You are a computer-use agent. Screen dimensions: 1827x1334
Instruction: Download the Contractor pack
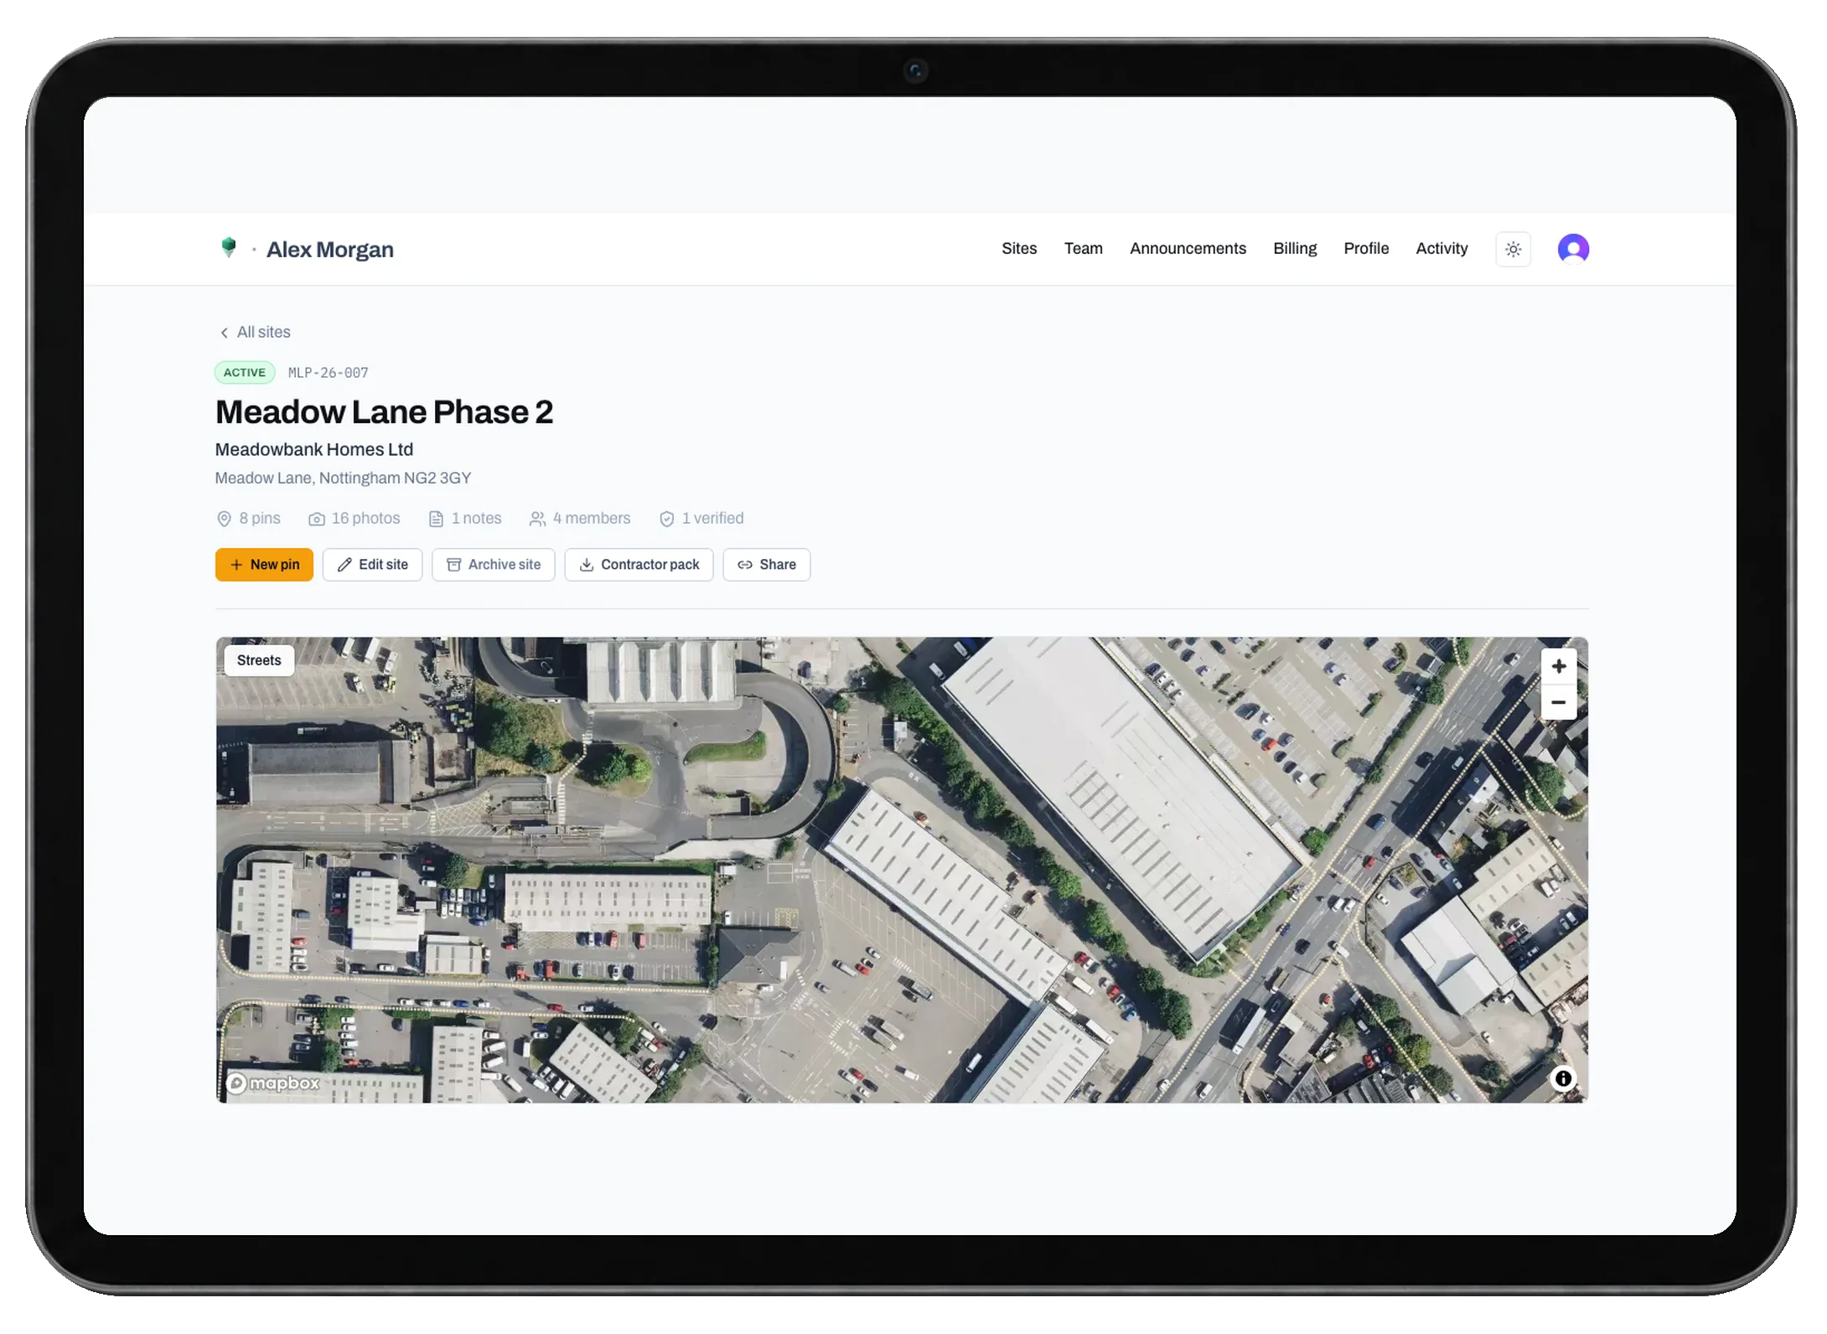pyautogui.click(x=639, y=565)
